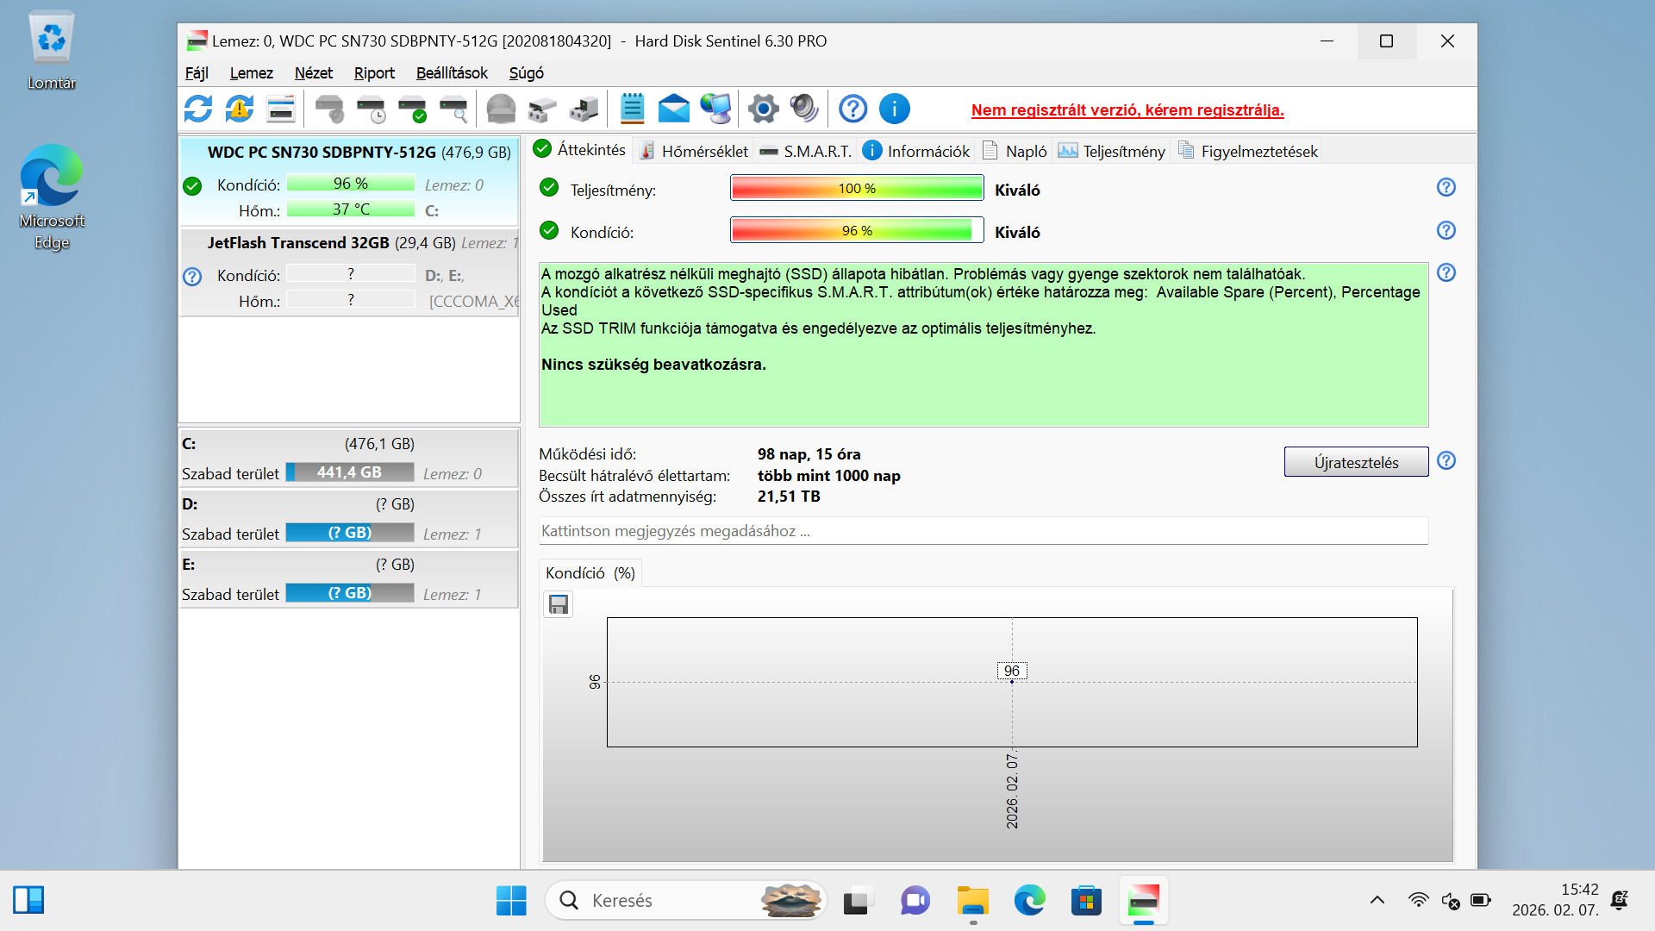The height and width of the screenshot is (931, 1655).
Task: Switch to the Hőmérséklet tab
Action: (694, 151)
